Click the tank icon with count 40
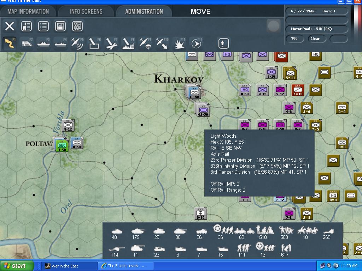 pos(117,231)
